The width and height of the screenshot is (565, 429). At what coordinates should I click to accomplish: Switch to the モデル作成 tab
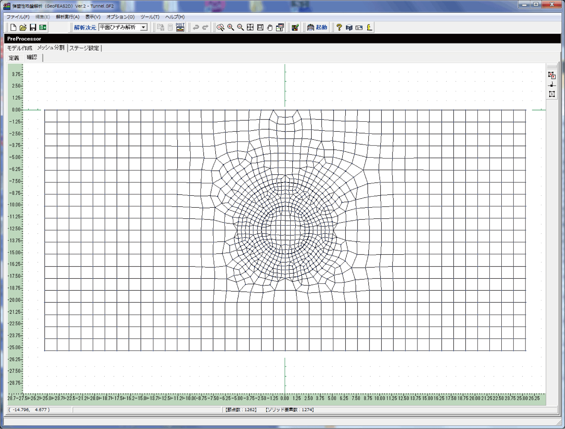coord(20,48)
